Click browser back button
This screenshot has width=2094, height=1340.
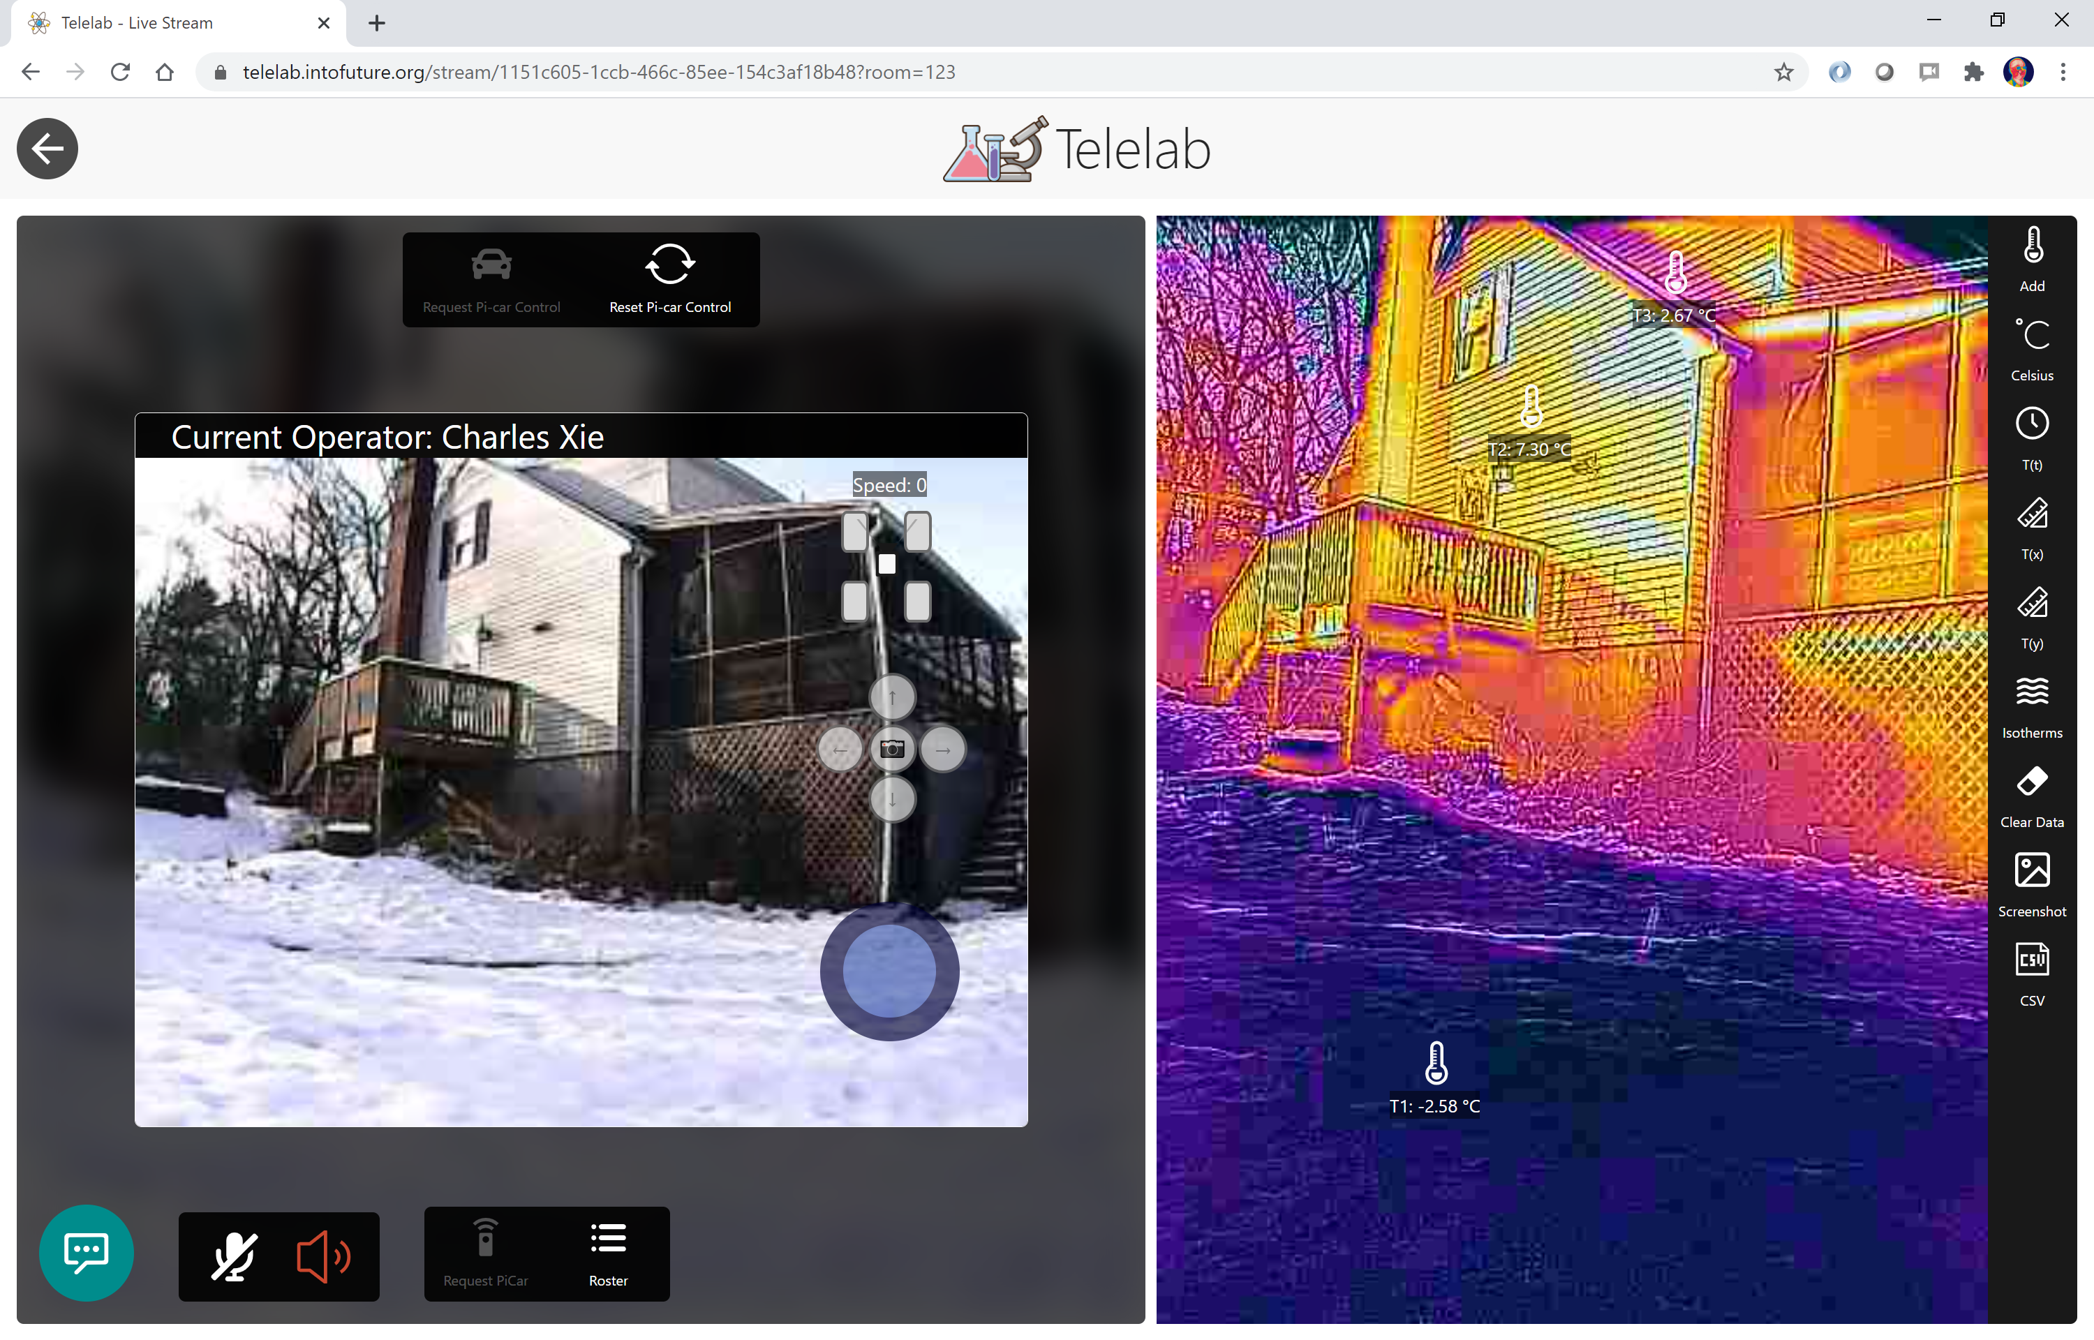[x=31, y=71]
